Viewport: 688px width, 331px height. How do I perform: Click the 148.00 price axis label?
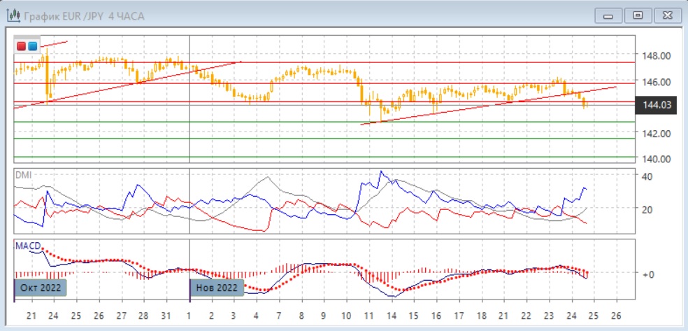click(x=657, y=56)
